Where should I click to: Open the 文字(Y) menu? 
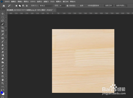click(33, 2)
